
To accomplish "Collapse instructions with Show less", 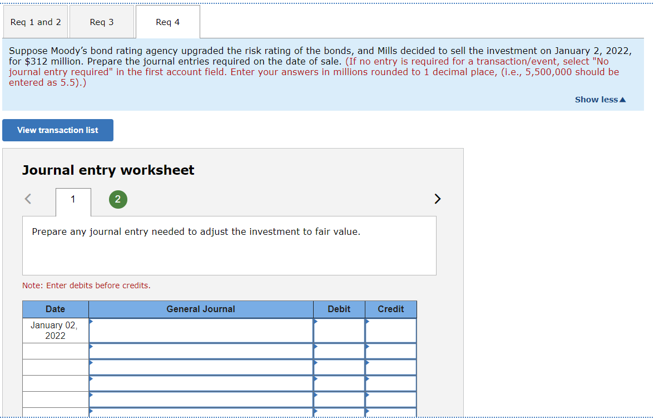I will 600,100.
